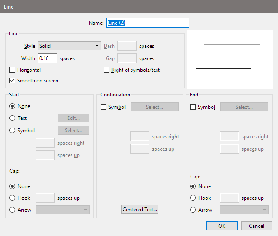Click Cancel to dismiss dialog
This screenshot has height=236, width=278.
pyautogui.click(x=256, y=226)
